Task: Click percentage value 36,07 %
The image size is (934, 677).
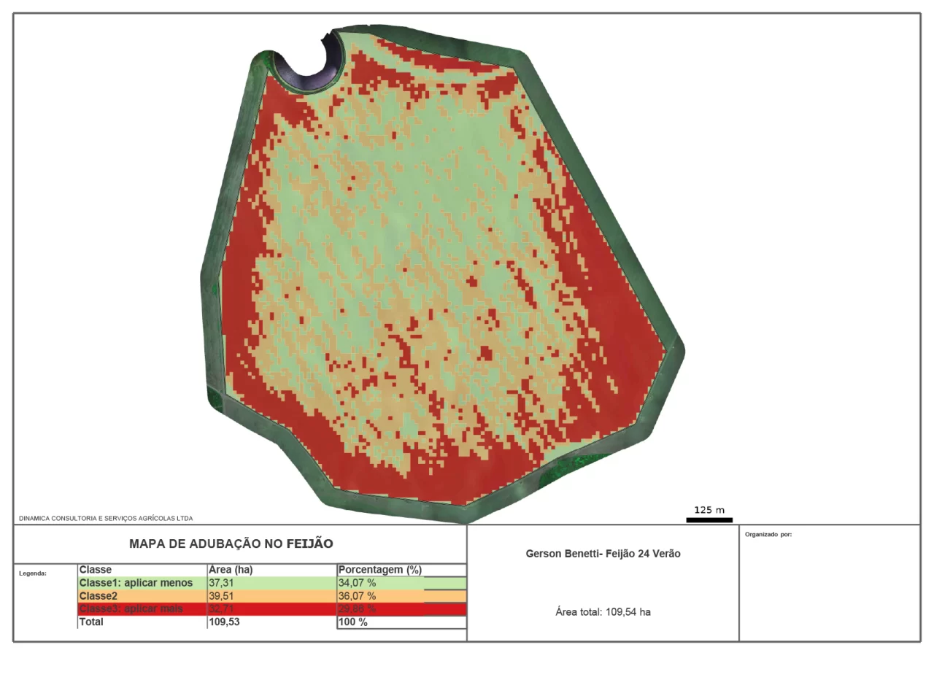Action: pos(358,596)
